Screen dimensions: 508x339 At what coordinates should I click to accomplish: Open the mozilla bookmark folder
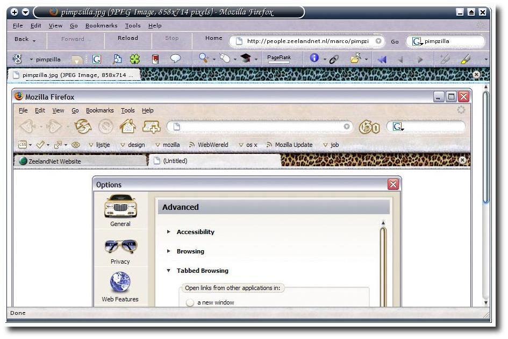click(168, 145)
